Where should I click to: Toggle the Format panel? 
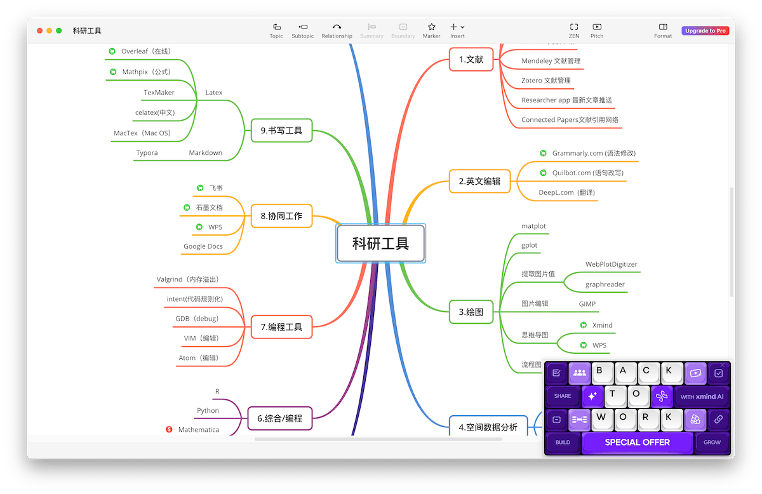[663, 30]
